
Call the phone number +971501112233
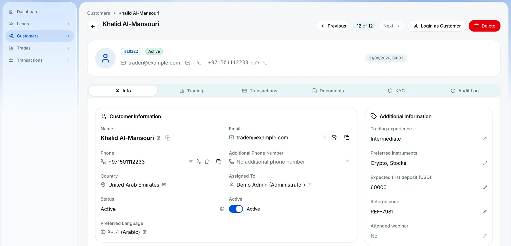[199, 162]
